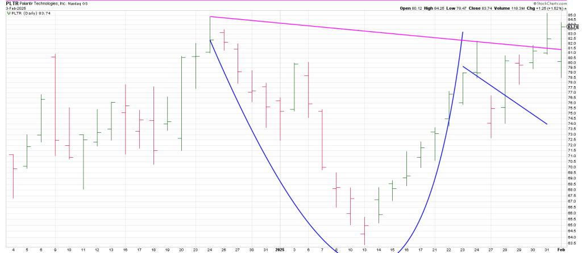Click the 3-Feb-2025 chart date

(x=15, y=9)
